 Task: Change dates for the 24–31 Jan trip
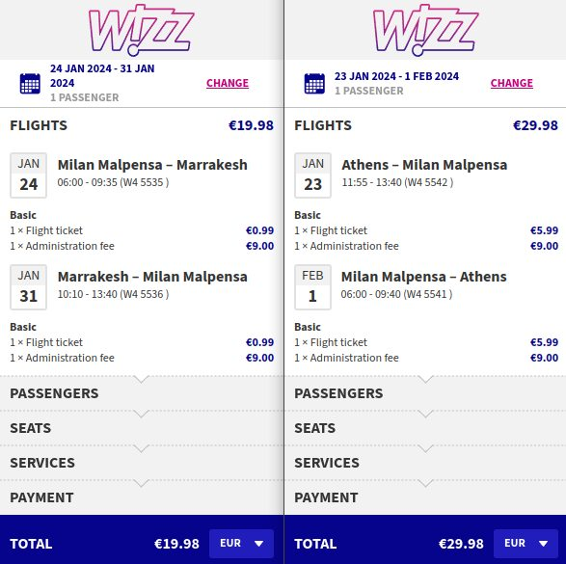tap(228, 83)
